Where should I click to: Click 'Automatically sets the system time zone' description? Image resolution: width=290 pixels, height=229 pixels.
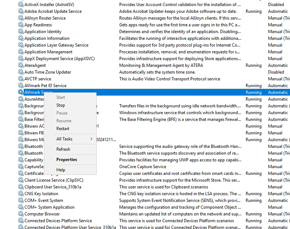click(157, 72)
